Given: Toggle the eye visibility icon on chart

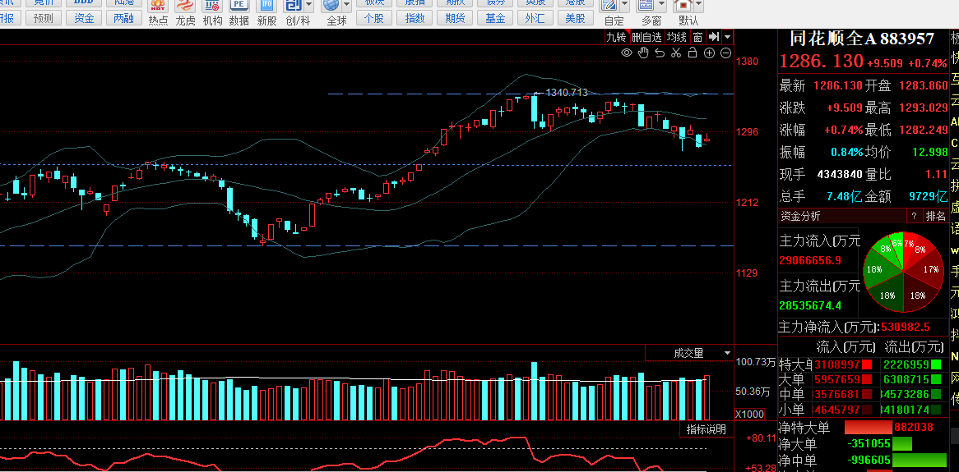Looking at the screenshot, I should click(x=627, y=53).
